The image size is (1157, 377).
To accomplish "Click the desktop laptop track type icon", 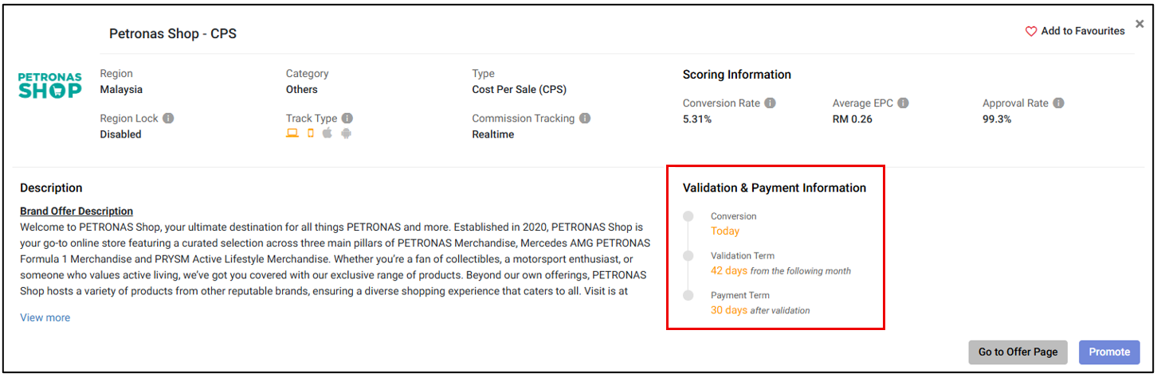I will [292, 134].
